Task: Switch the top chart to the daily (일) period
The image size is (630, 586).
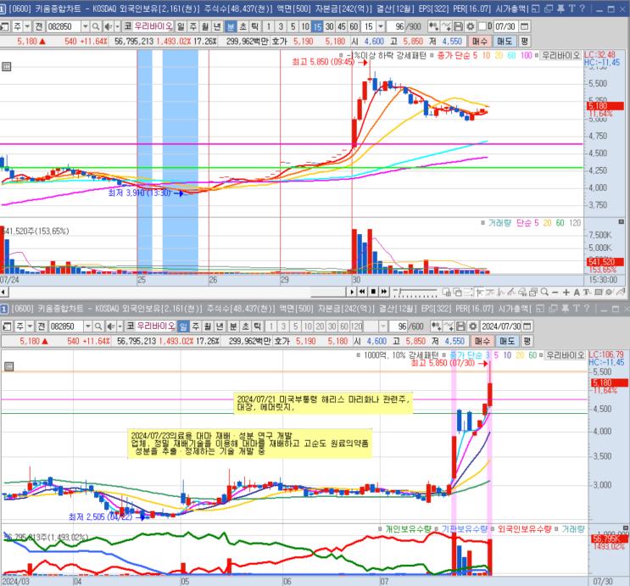Action: pyautogui.click(x=181, y=26)
